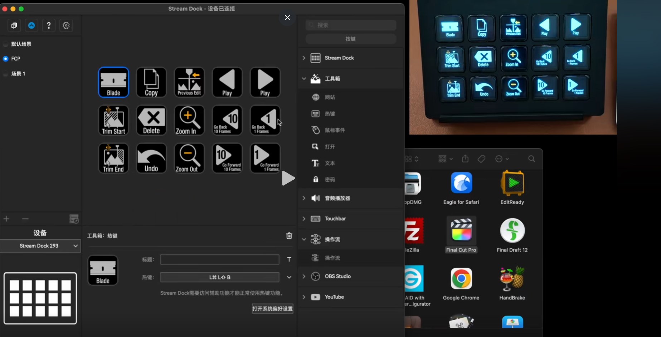The height and width of the screenshot is (337, 661).
Task: Open Final Cut Pro in Finder window
Action: (x=461, y=235)
